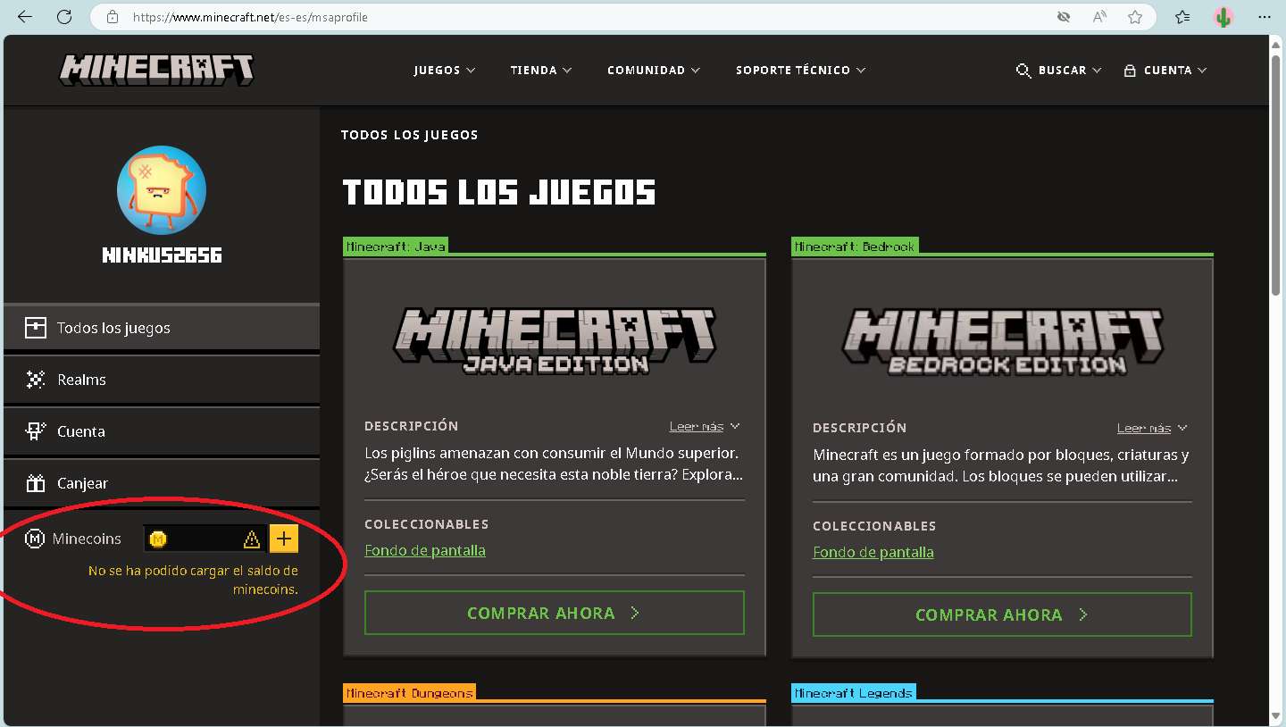
Task: Open the browser settings and more menu
Action: tap(1265, 17)
